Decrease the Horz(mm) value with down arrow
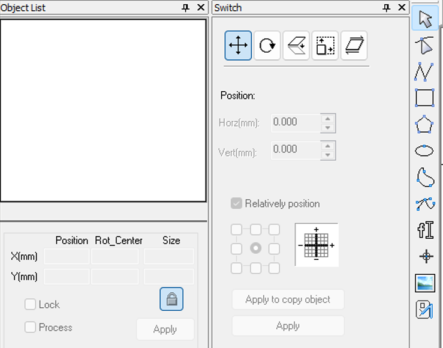The width and height of the screenshot is (443, 348). (328, 128)
